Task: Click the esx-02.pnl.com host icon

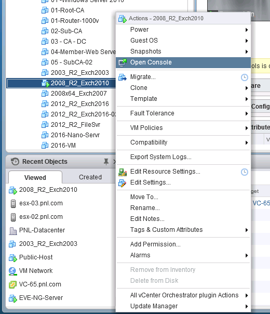Action: (x=13, y=217)
